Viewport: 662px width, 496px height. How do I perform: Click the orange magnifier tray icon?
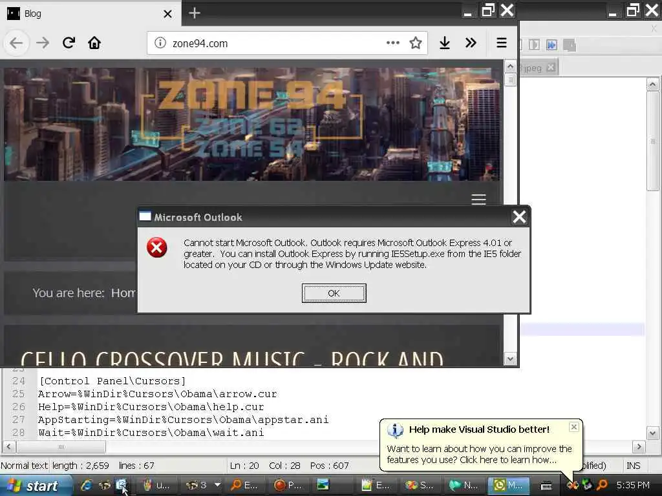(602, 486)
